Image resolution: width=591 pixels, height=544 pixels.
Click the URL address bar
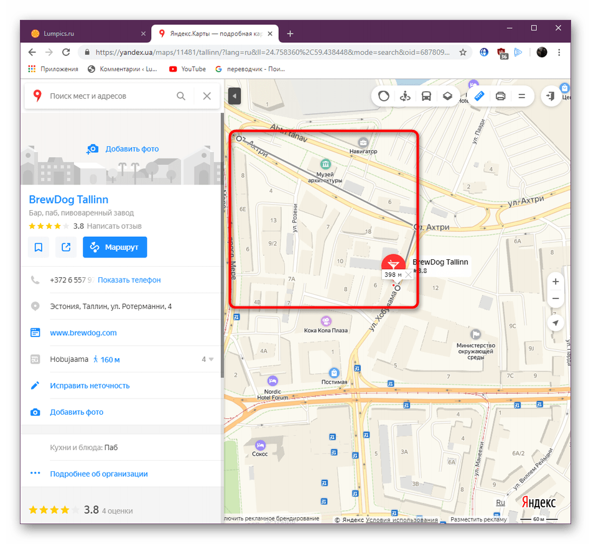tap(272, 52)
